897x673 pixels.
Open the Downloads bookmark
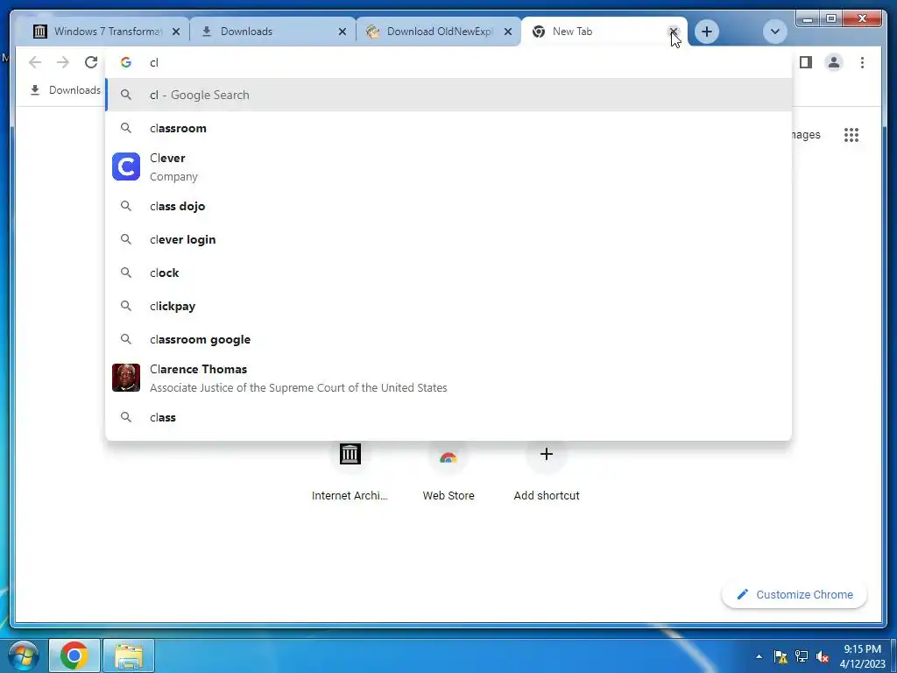click(65, 90)
